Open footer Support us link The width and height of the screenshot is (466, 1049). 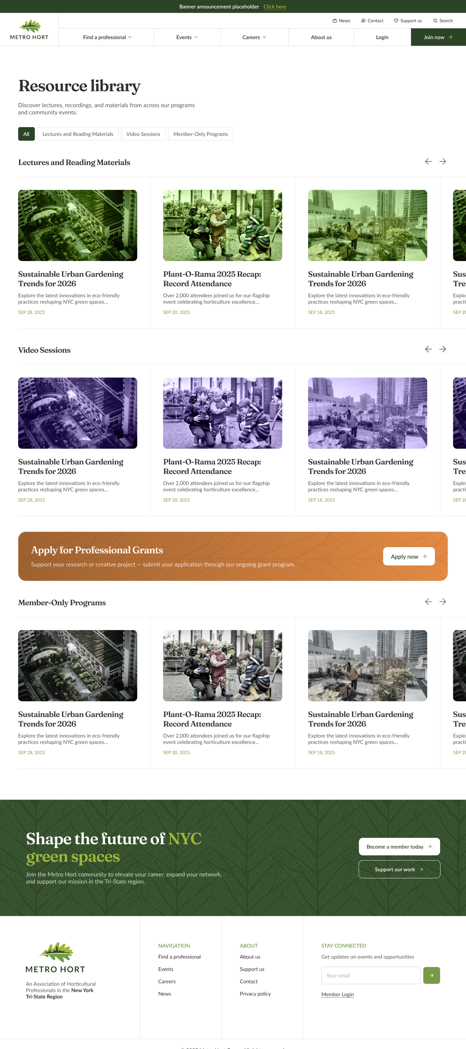(x=252, y=969)
